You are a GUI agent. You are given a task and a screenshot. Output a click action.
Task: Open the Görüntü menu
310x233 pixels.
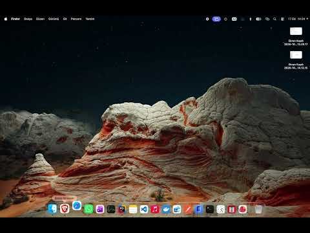[x=54, y=19]
